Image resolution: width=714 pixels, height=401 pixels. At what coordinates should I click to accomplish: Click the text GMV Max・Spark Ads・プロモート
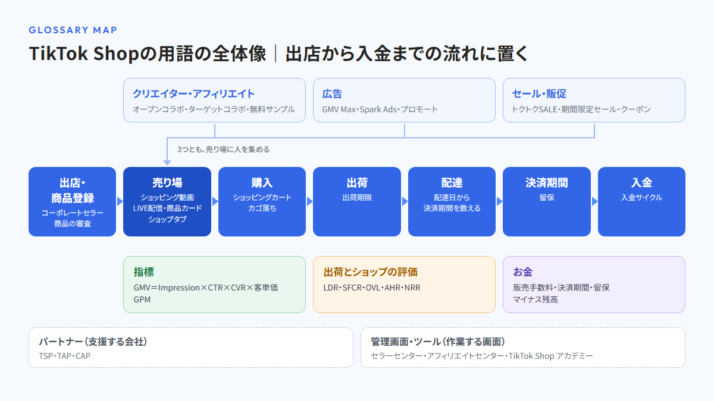380,109
